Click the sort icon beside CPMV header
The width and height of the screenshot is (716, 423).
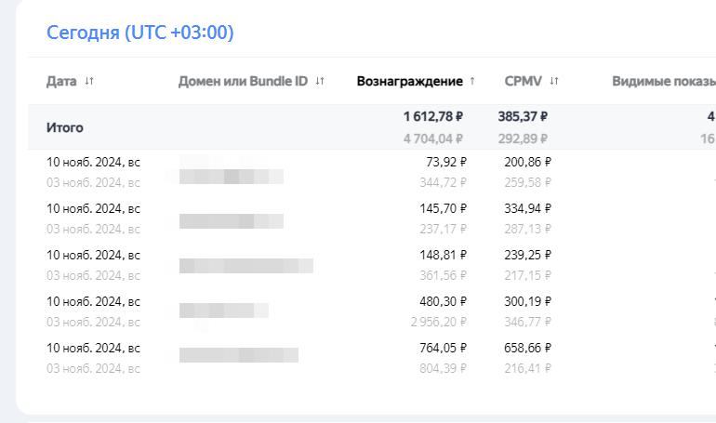point(554,81)
